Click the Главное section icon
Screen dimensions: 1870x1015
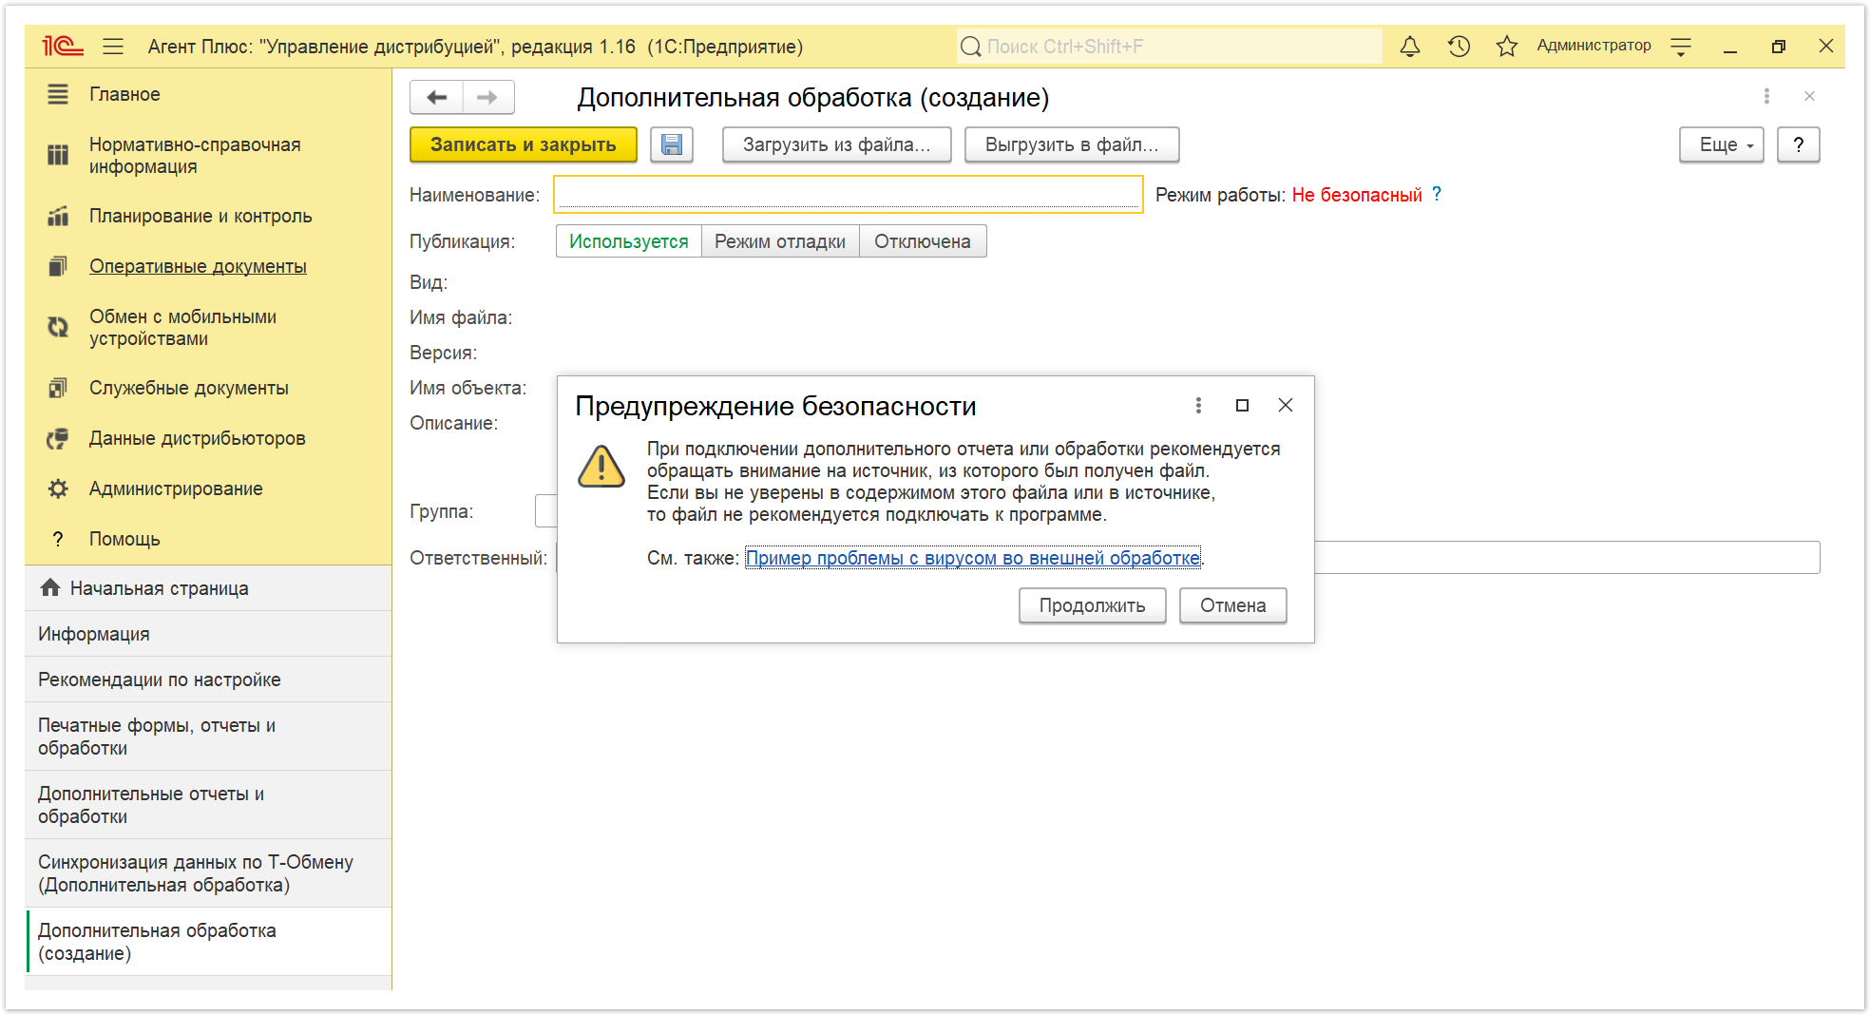58,94
